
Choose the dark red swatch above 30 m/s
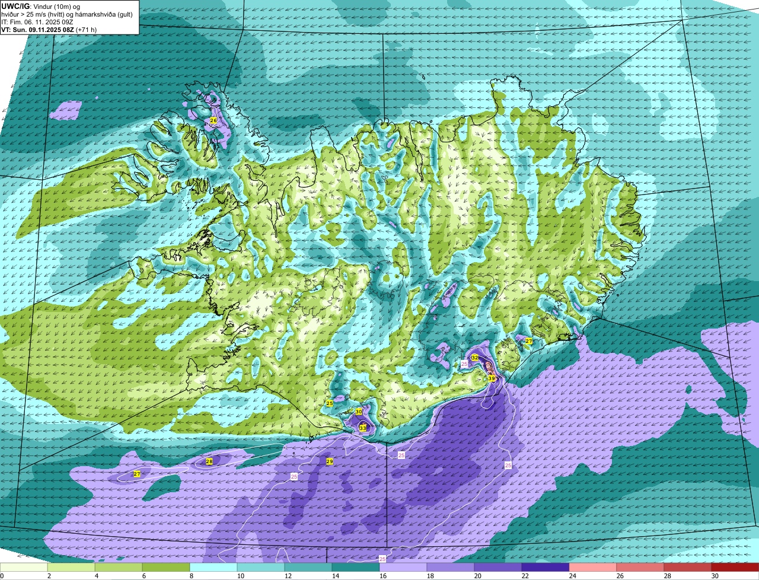(735, 568)
